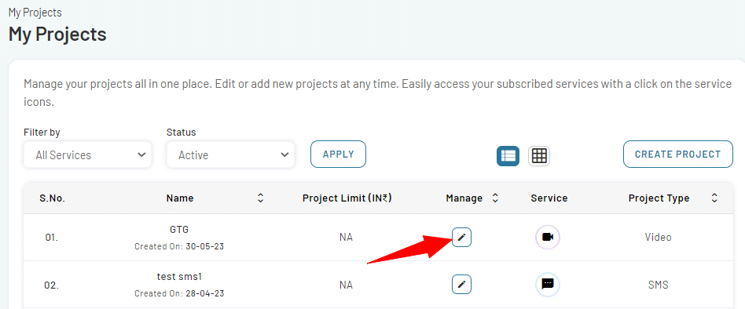Image resolution: width=745 pixels, height=309 pixels.
Task: Click the Name column header
Action: point(180,198)
